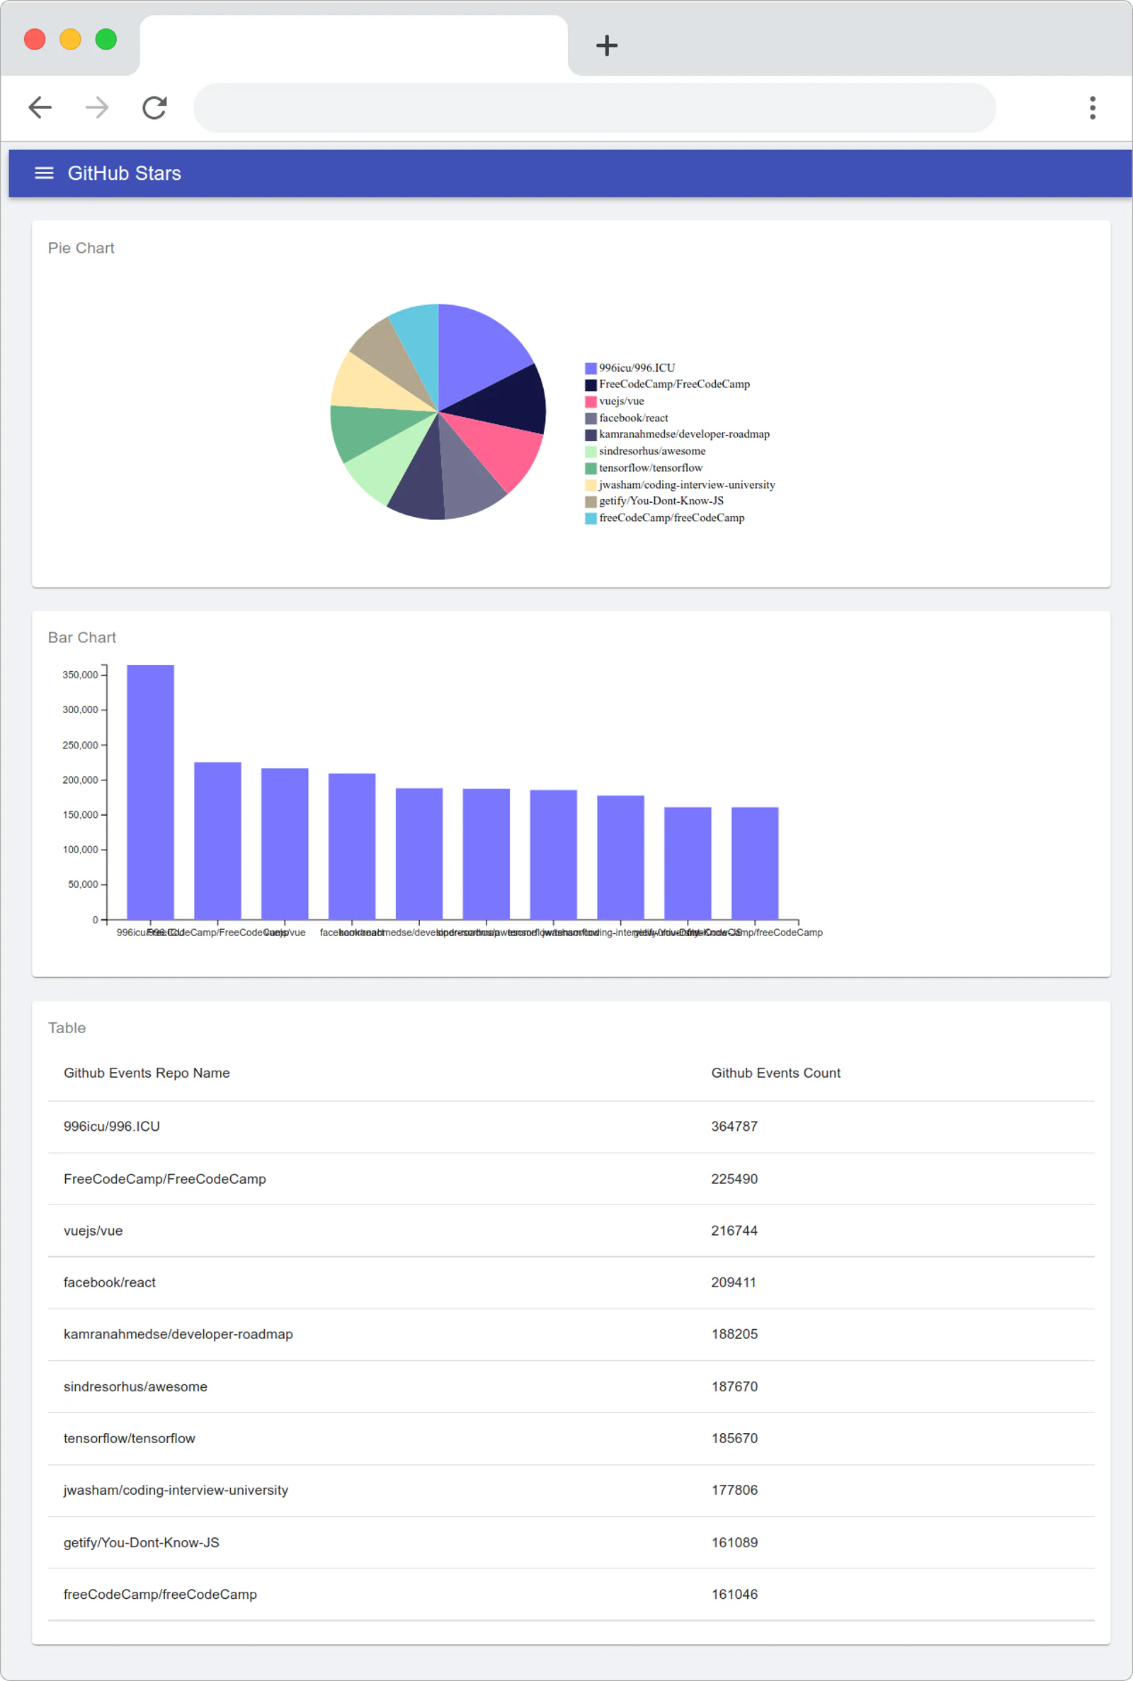
Task: Focus the browser address bar
Action: (595, 108)
